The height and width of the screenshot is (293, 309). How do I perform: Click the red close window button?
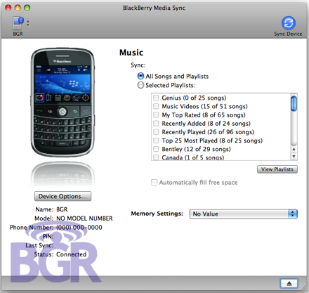8,8
